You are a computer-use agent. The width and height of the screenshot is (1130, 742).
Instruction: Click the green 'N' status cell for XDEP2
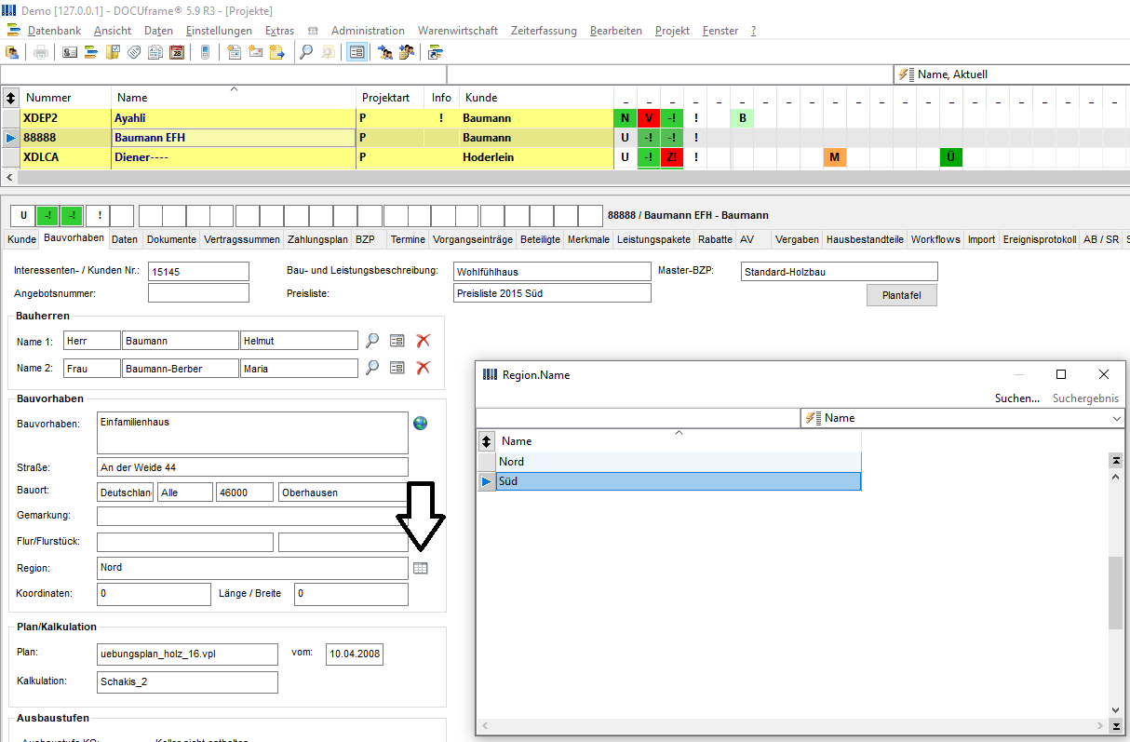[626, 118]
